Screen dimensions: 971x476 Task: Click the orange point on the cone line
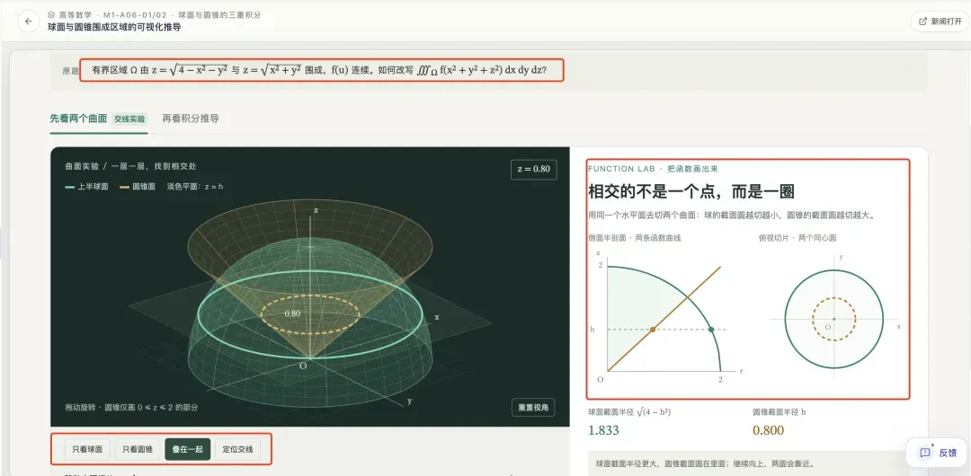[x=653, y=330]
